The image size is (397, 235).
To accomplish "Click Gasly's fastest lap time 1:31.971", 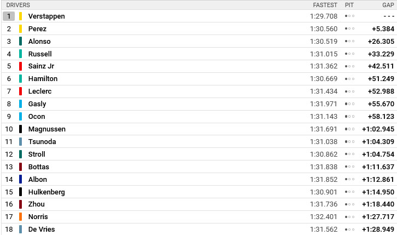I will 324,104.
